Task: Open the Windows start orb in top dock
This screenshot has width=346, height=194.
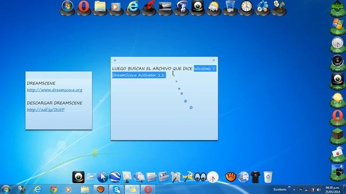Action: [68, 6]
